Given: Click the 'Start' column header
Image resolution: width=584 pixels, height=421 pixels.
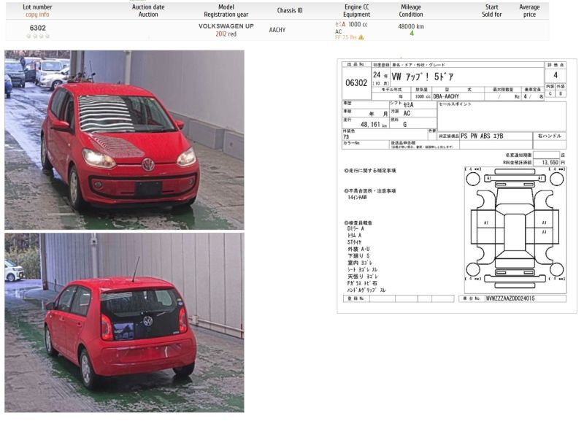Looking at the screenshot, I should point(491,7).
